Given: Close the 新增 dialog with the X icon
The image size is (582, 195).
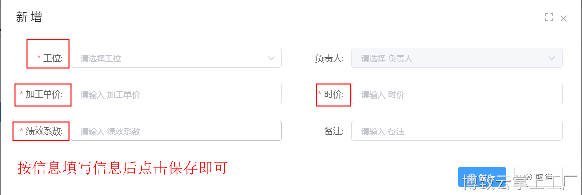Looking at the screenshot, I should (x=564, y=18).
